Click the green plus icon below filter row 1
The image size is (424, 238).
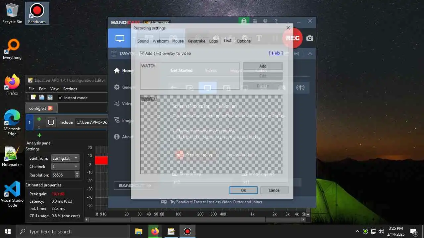point(39,135)
